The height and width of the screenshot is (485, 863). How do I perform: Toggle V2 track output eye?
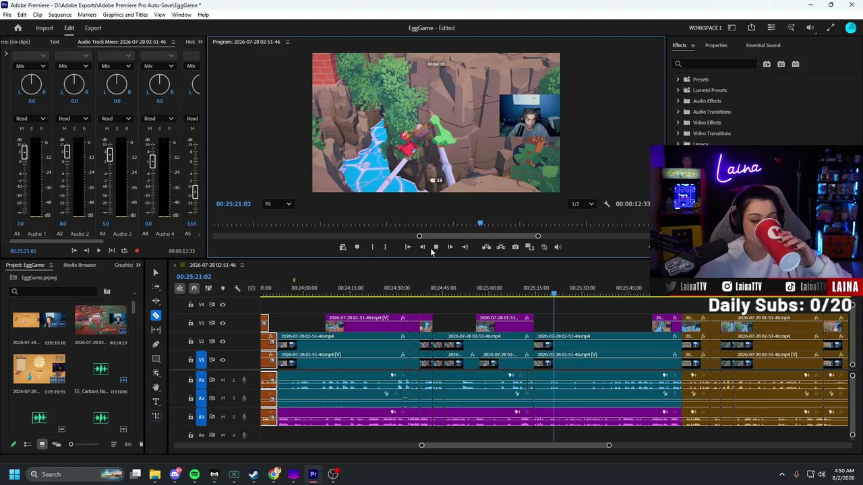point(222,342)
